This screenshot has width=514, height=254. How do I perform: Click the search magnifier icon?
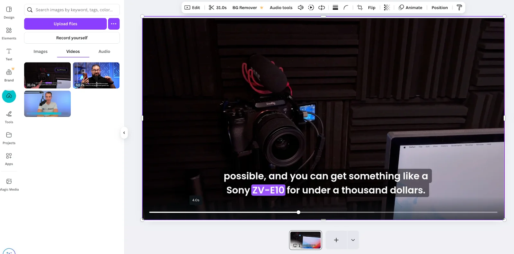[x=30, y=10]
